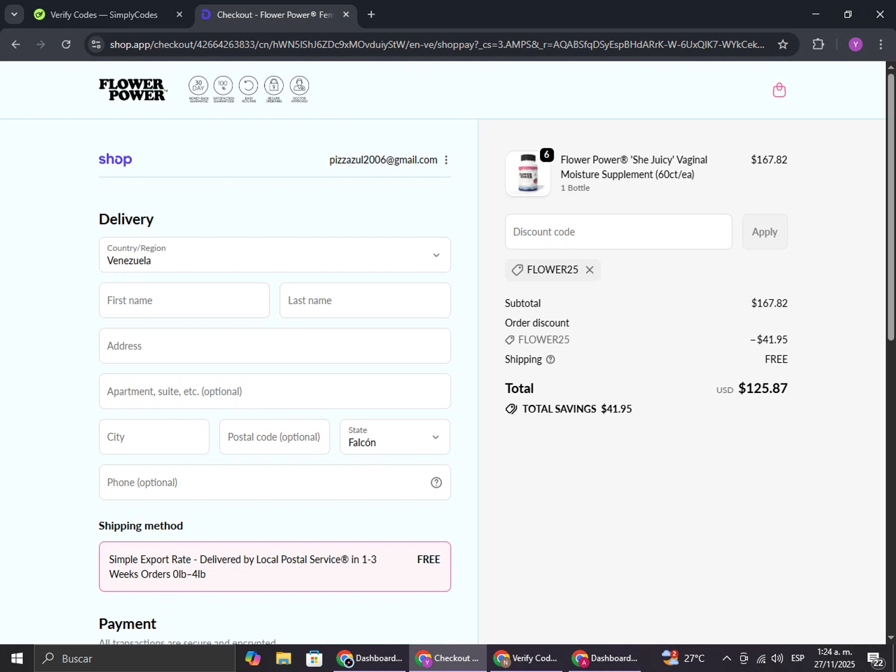Image resolution: width=896 pixels, height=672 pixels.
Task: Click the City input field
Action: pos(154,437)
